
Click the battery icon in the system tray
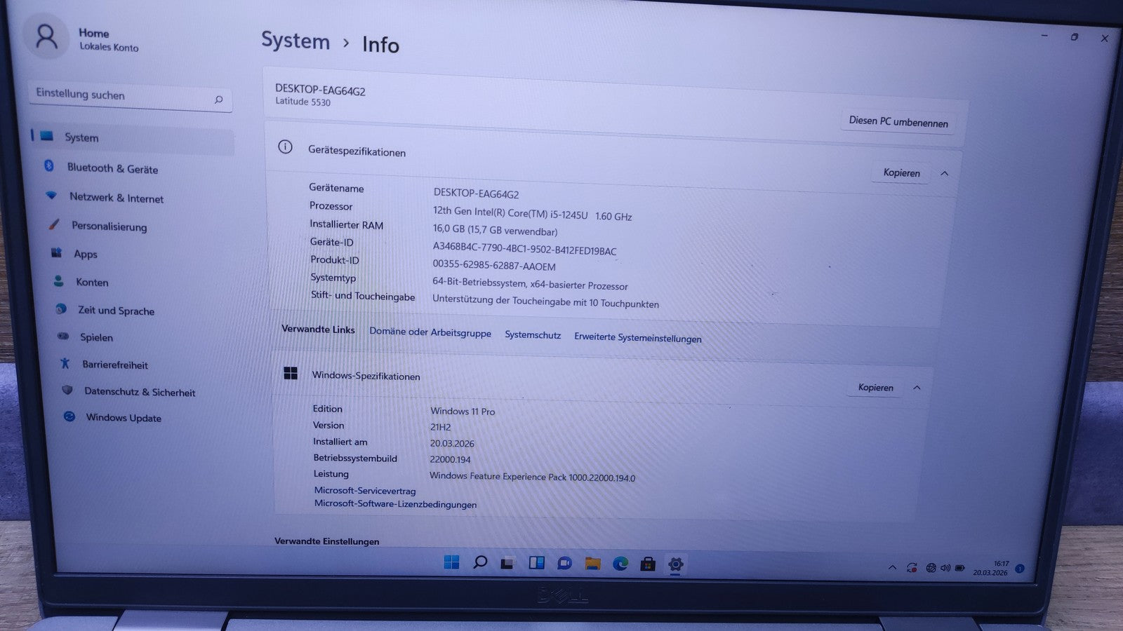[959, 568]
